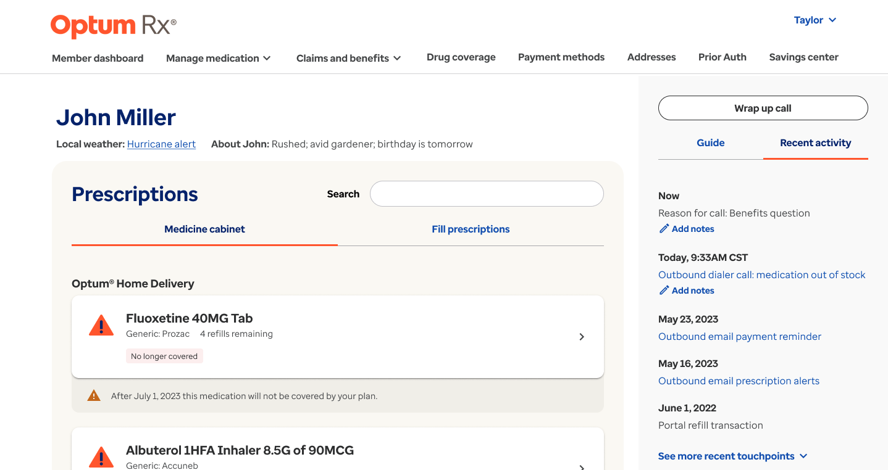Image resolution: width=888 pixels, height=470 pixels.
Task: Open the Savings center page
Action: tap(803, 57)
